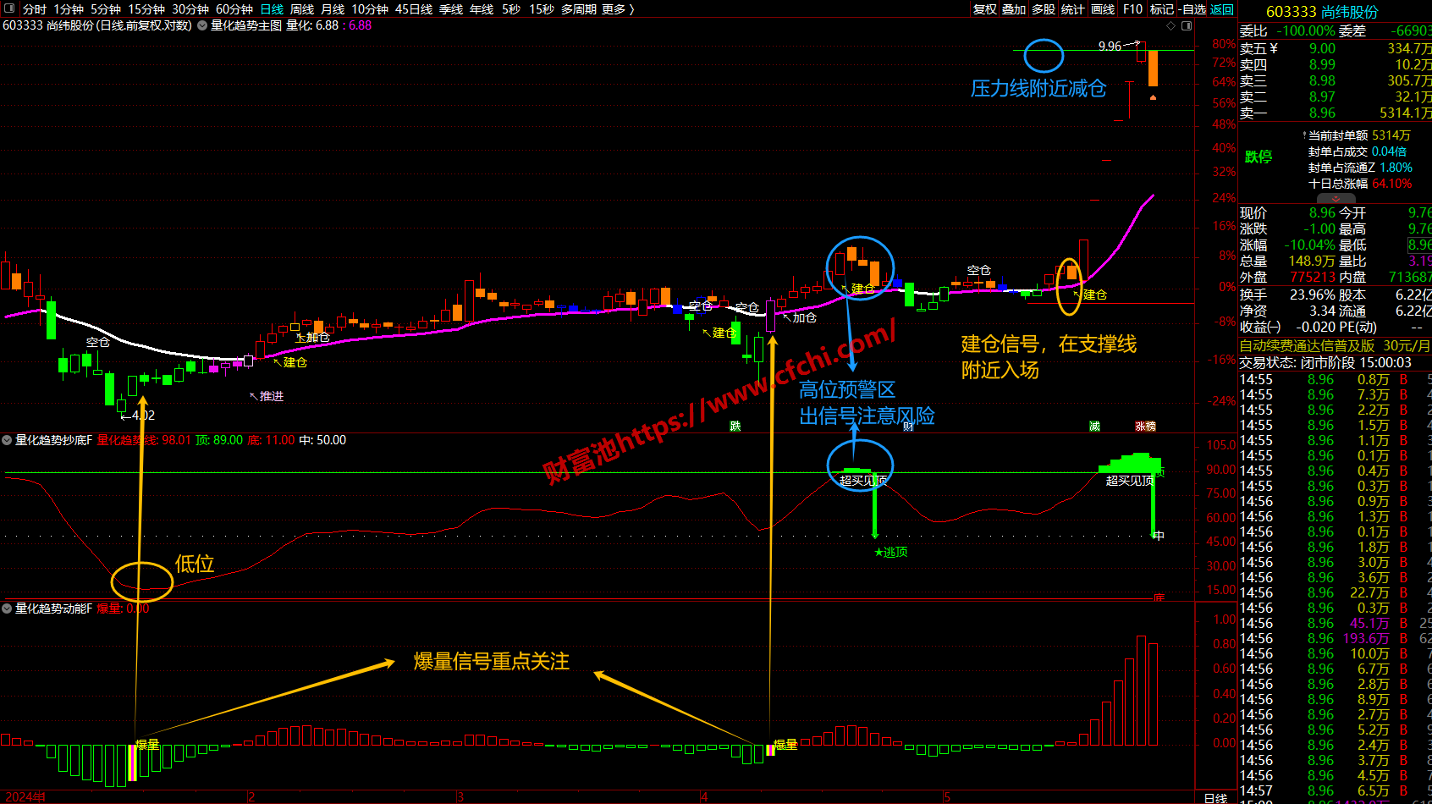This screenshot has height=804, width=1432.
Task: Select the 1分钟 period tab
Action: click(69, 9)
